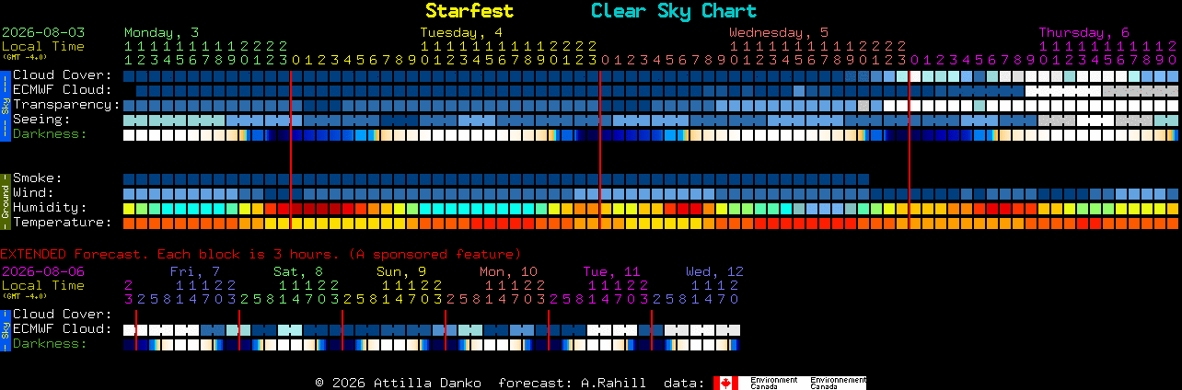Image resolution: width=1182 pixels, height=390 pixels.
Task: Click the extended forecast Cloud Cover label
Action: (63, 315)
